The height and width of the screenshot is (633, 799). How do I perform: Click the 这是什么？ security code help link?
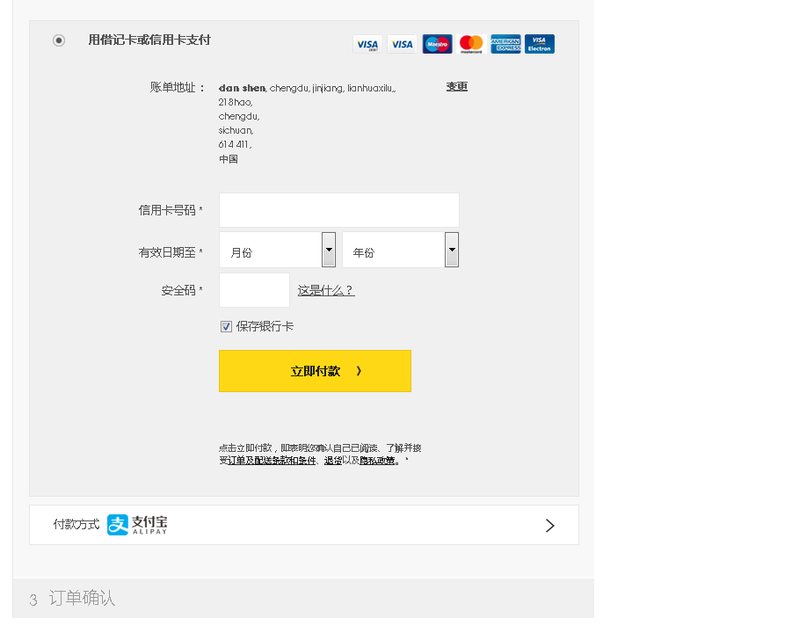326,290
